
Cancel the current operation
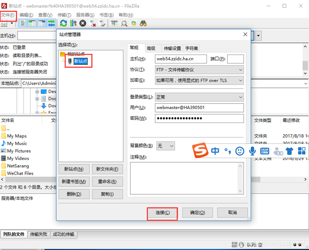tap(83, 24)
